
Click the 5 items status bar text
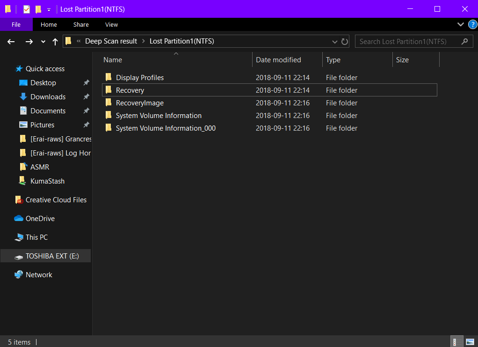(x=19, y=342)
